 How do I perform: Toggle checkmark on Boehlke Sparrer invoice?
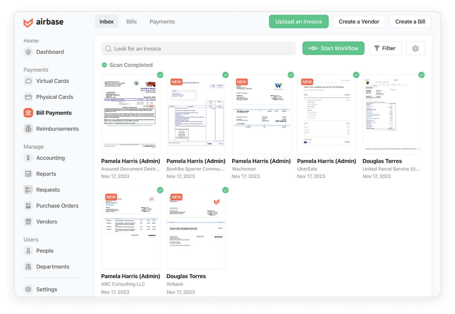(x=225, y=75)
